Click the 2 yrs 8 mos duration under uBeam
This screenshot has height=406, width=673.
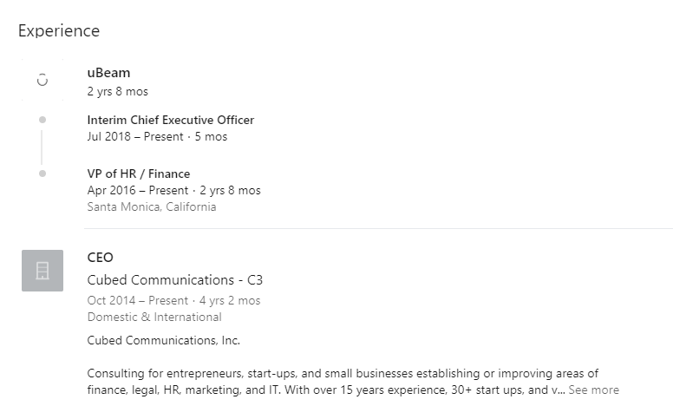[x=118, y=91]
